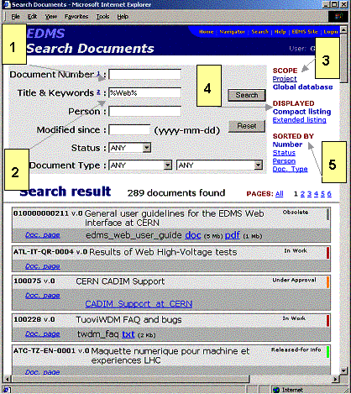Click the Modified since date field
The height and width of the screenshot is (394, 351).
(129, 130)
